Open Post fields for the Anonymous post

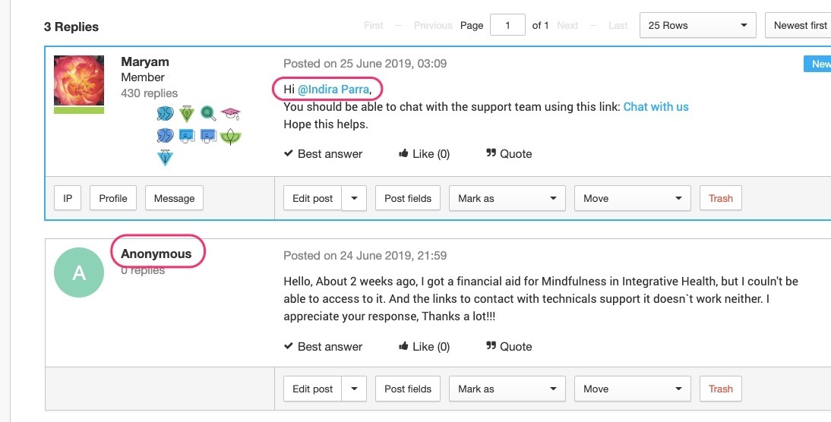click(x=408, y=389)
